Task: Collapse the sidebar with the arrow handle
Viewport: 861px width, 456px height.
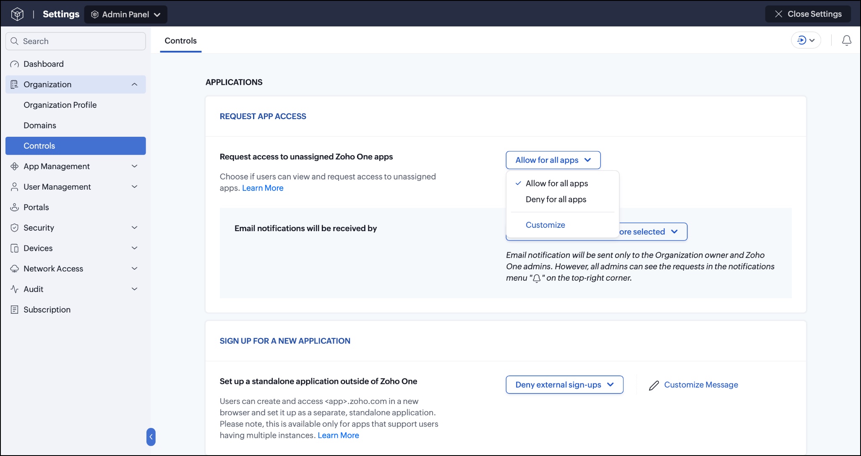Action: [151, 437]
